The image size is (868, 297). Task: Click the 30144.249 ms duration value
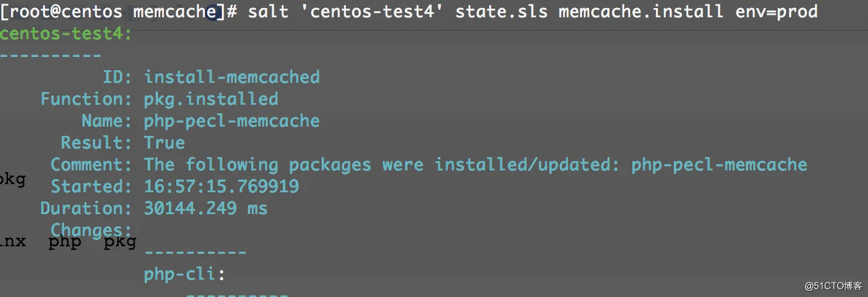pyautogui.click(x=206, y=209)
